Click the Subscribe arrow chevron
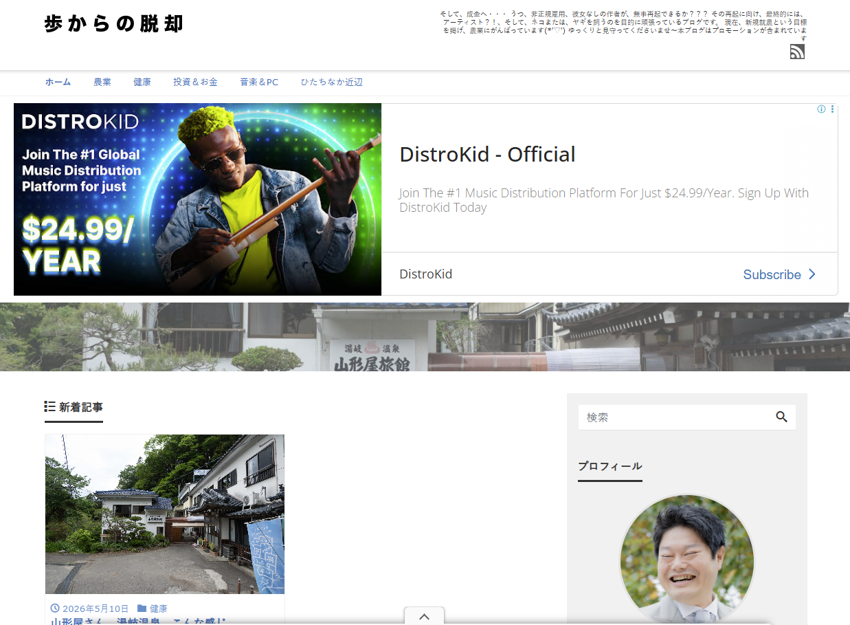The width and height of the screenshot is (850, 625). point(812,274)
